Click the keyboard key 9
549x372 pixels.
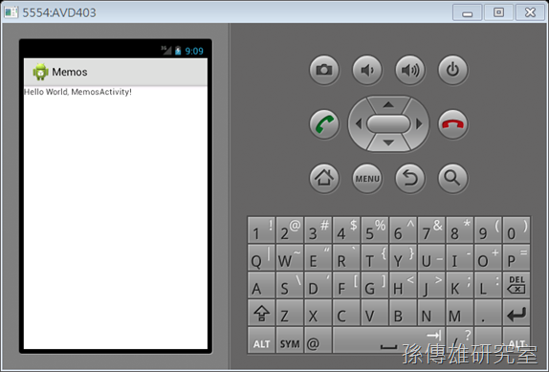pos(488,230)
